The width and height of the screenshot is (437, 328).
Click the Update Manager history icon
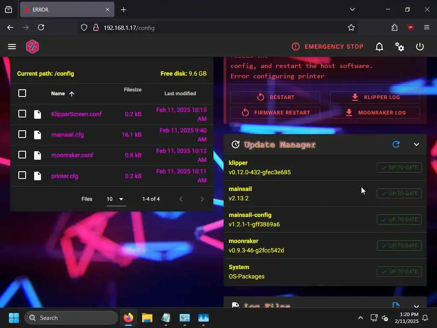pos(236,144)
